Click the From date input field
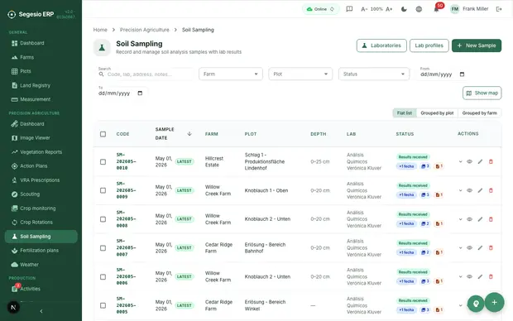This screenshot has width=513, height=321. click(443, 74)
